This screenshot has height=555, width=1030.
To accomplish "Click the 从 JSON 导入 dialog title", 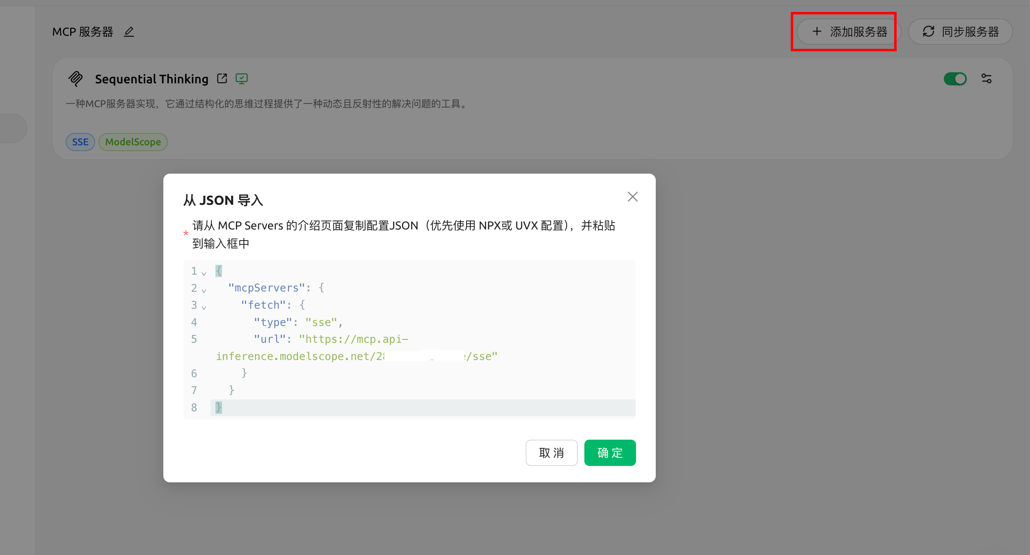I will (x=223, y=200).
